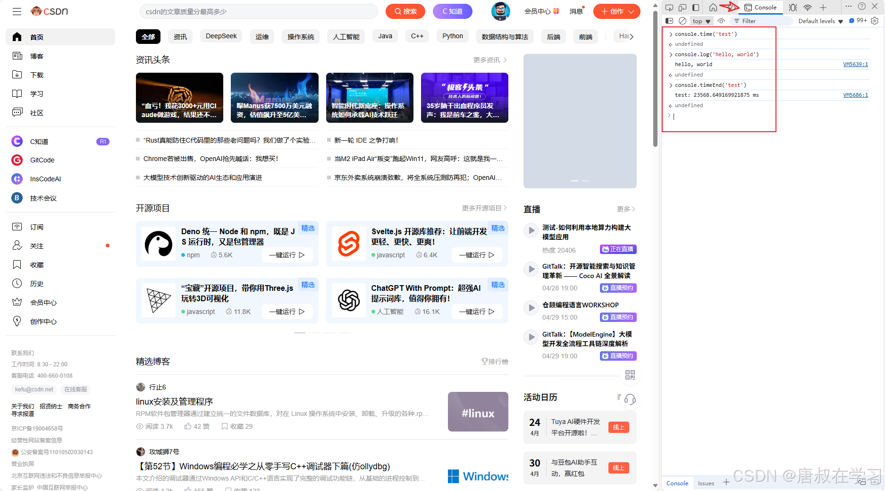Image resolution: width=885 pixels, height=491 pixels.
Task: Click the customer service headset icon
Action: click(x=630, y=399)
